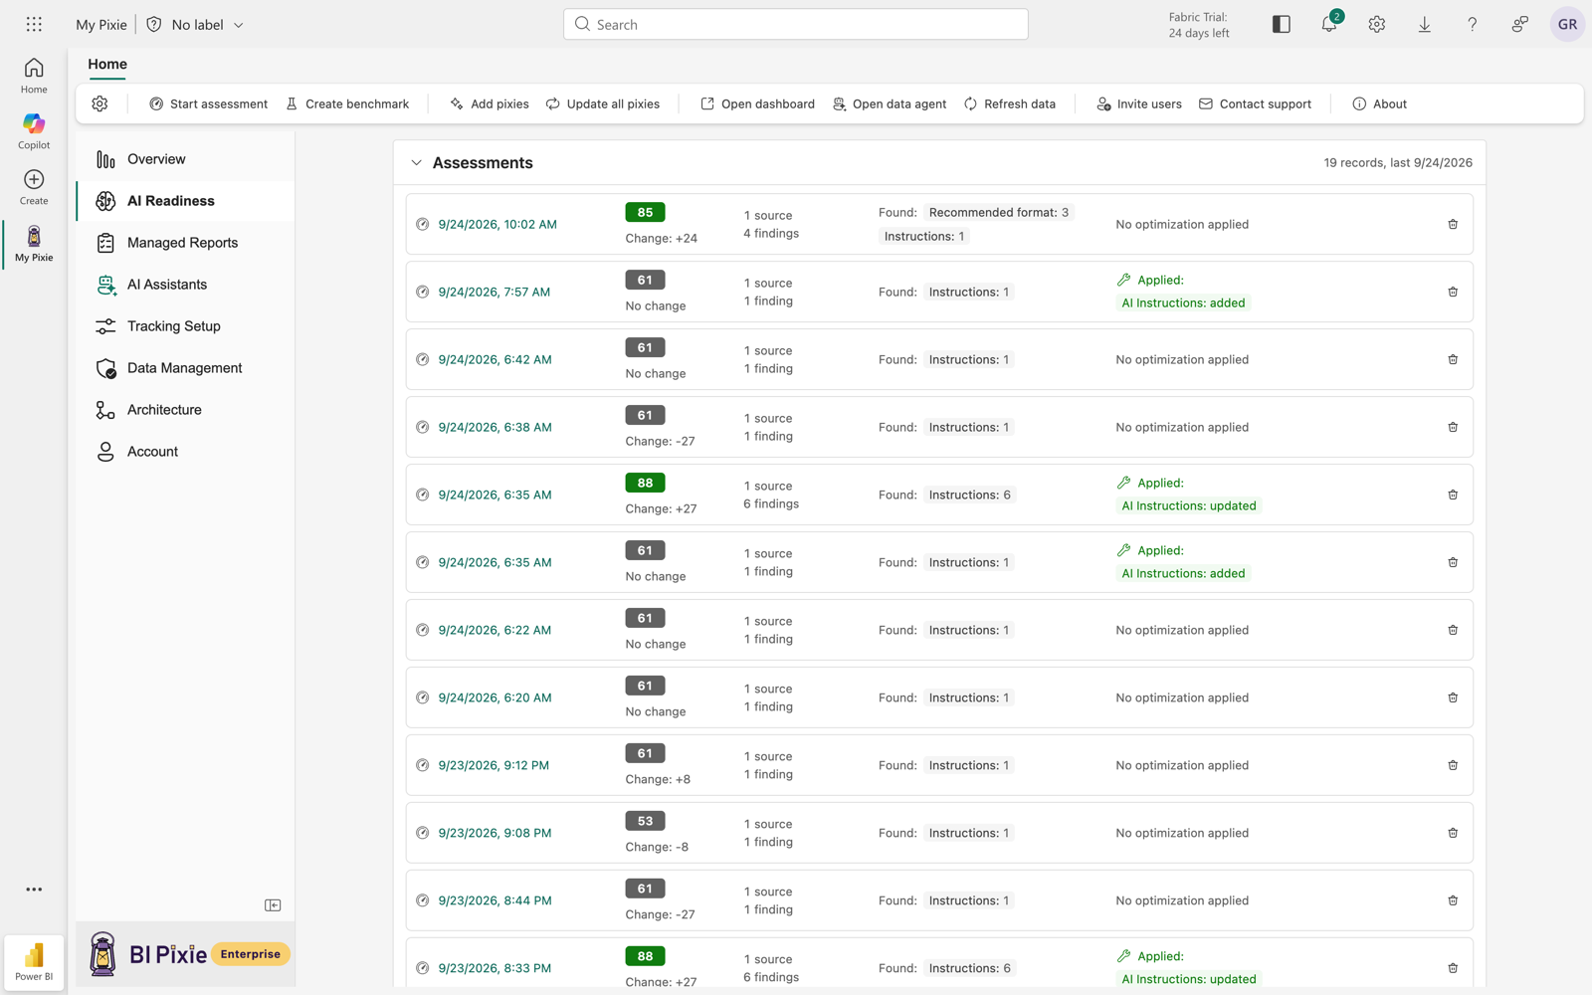Click Contact support in toolbar
Viewport: 1592px width, 995px height.
[x=1255, y=103]
